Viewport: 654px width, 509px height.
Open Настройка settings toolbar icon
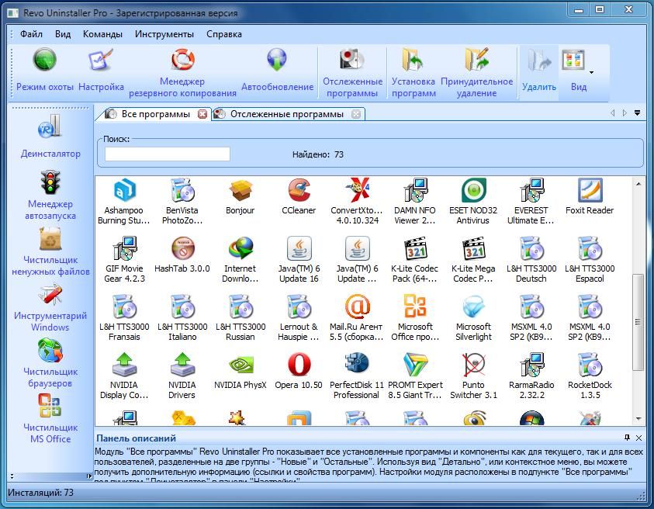pyautogui.click(x=101, y=60)
